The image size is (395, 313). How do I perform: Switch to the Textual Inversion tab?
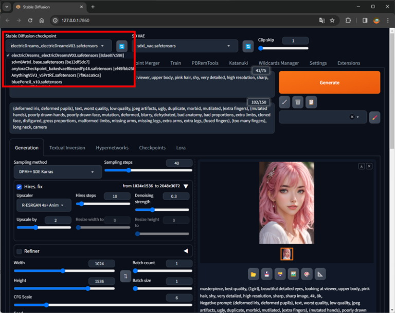(x=67, y=148)
